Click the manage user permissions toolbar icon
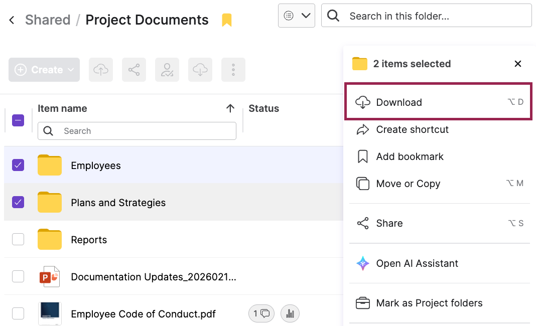 coord(167,70)
